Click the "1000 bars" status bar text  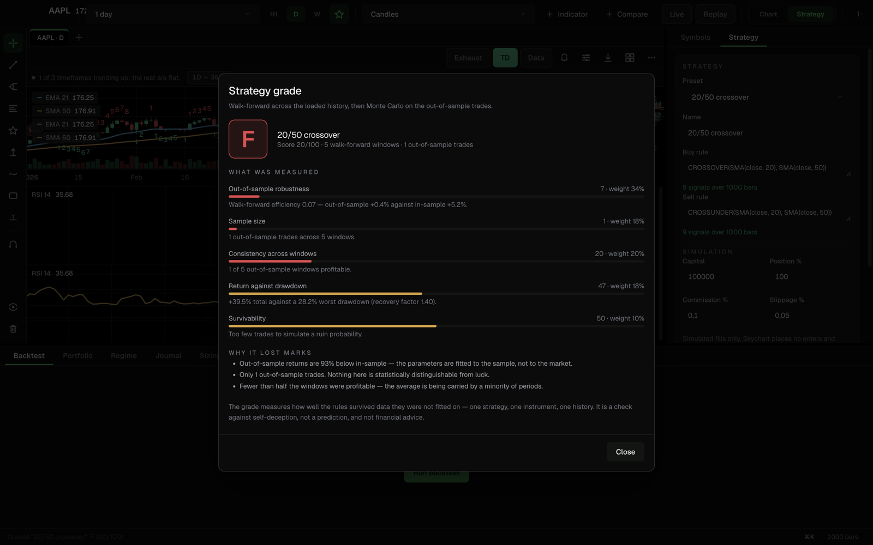[842, 537]
